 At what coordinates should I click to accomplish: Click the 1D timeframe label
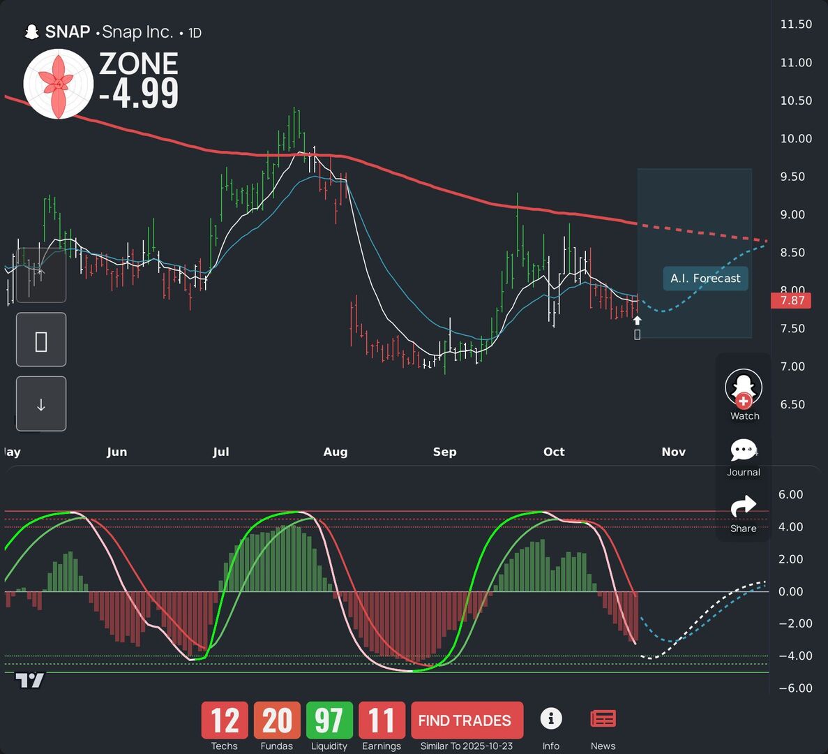pyautogui.click(x=195, y=33)
